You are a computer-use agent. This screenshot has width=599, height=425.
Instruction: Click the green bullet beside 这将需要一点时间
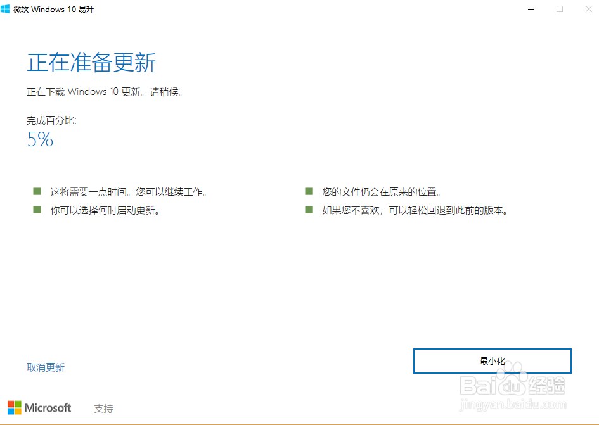(37, 191)
